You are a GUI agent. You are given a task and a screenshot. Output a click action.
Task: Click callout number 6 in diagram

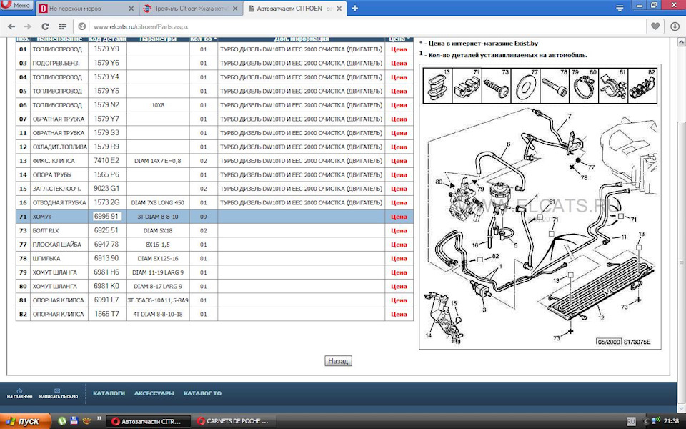tap(508, 144)
